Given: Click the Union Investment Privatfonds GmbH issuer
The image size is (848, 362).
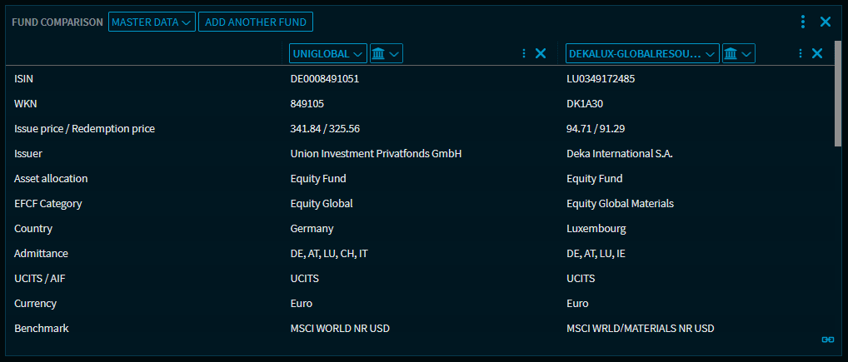Looking at the screenshot, I should [376, 154].
